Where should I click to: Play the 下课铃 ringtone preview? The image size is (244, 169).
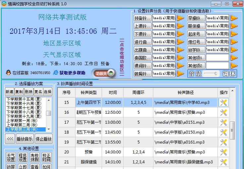[180, 34]
